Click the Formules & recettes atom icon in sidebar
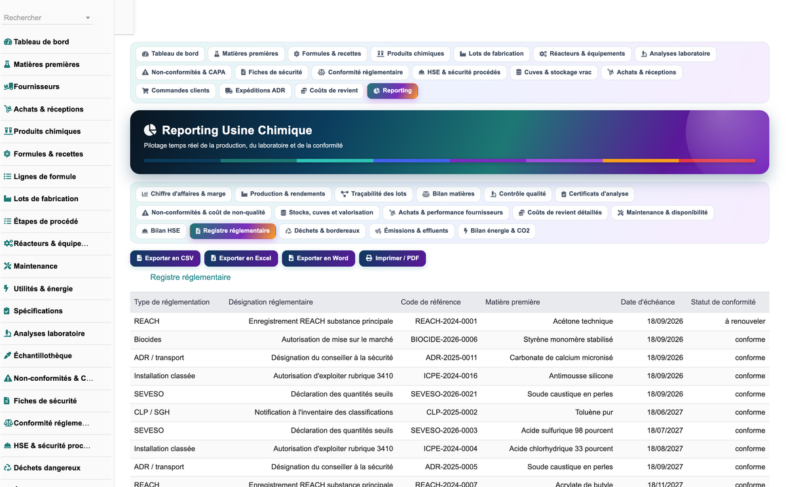786x487 pixels. pos(8,154)
